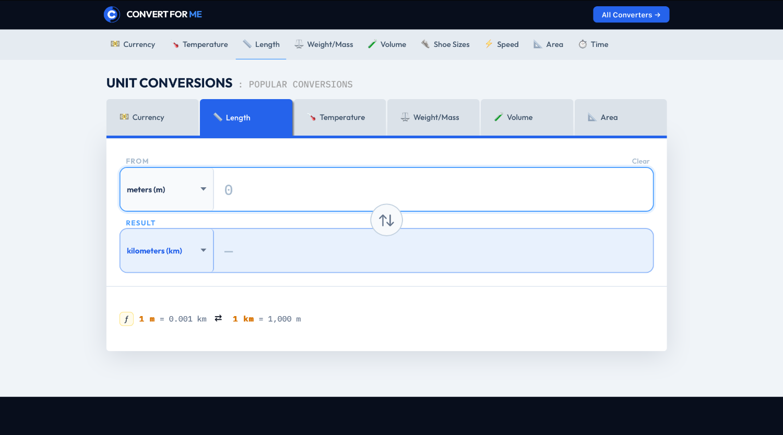Viewport: 783px width, 435px height.
Task: Click the thermometer icon on the Temperature tab
Action: point(312,117)
